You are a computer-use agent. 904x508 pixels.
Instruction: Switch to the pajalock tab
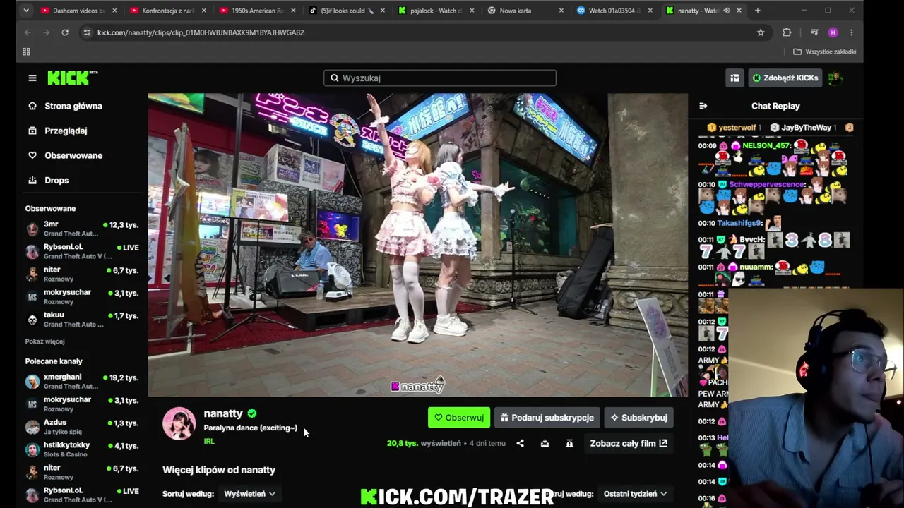436,11
